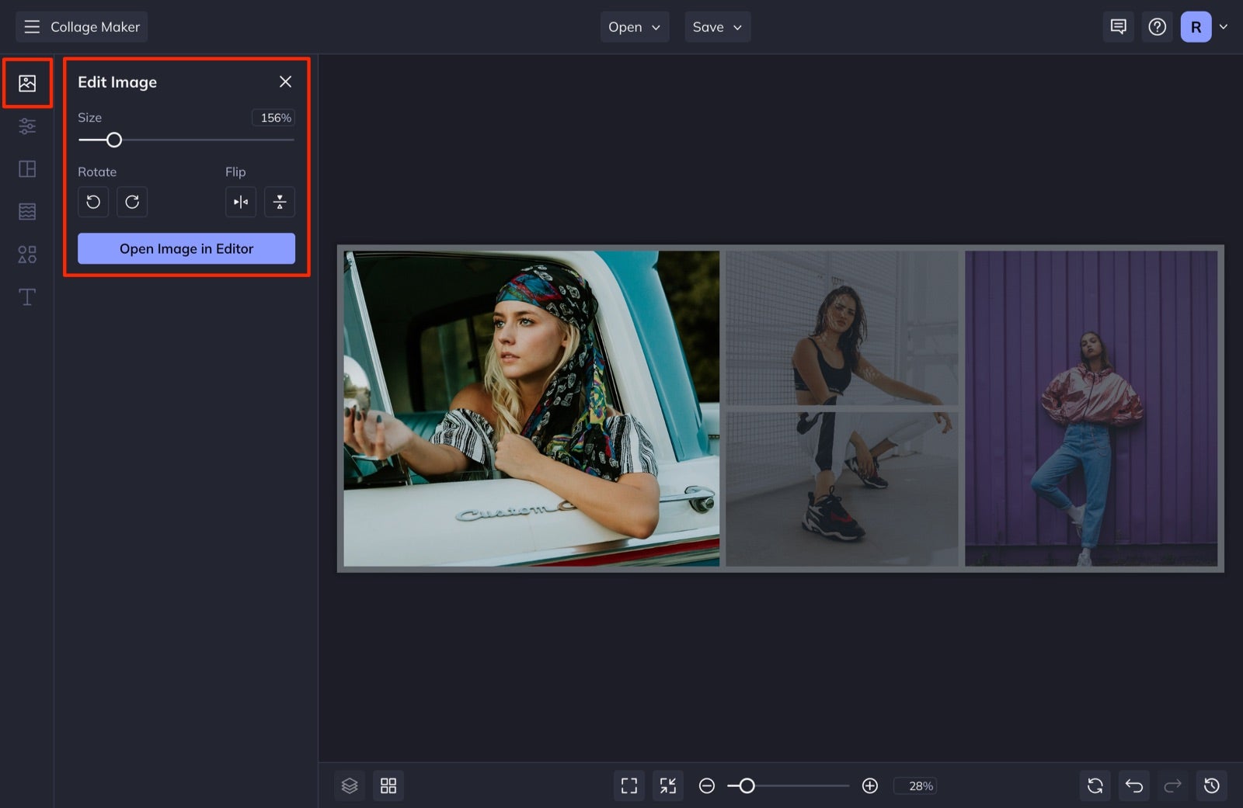Open the Customize settings sliders icon

pyautogui.click(x=27, y=126)
